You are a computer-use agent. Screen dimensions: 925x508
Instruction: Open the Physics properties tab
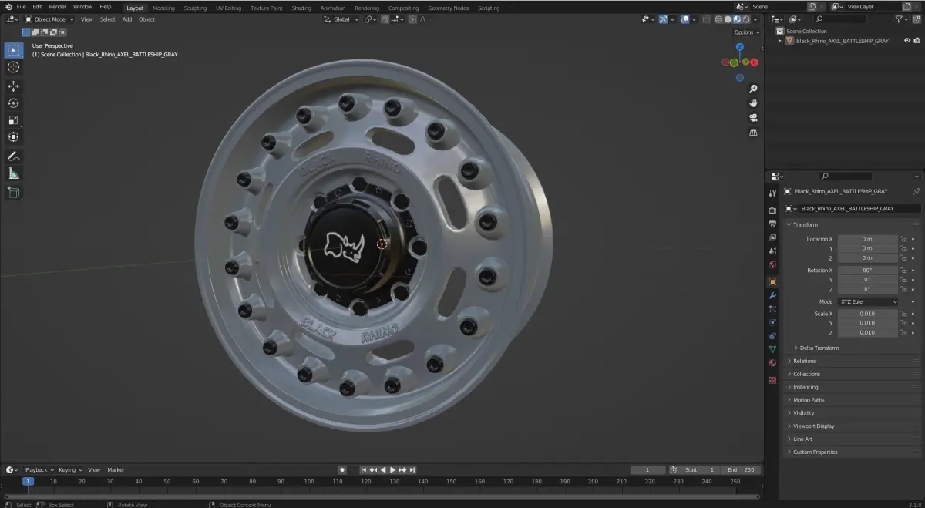[772, 322]
